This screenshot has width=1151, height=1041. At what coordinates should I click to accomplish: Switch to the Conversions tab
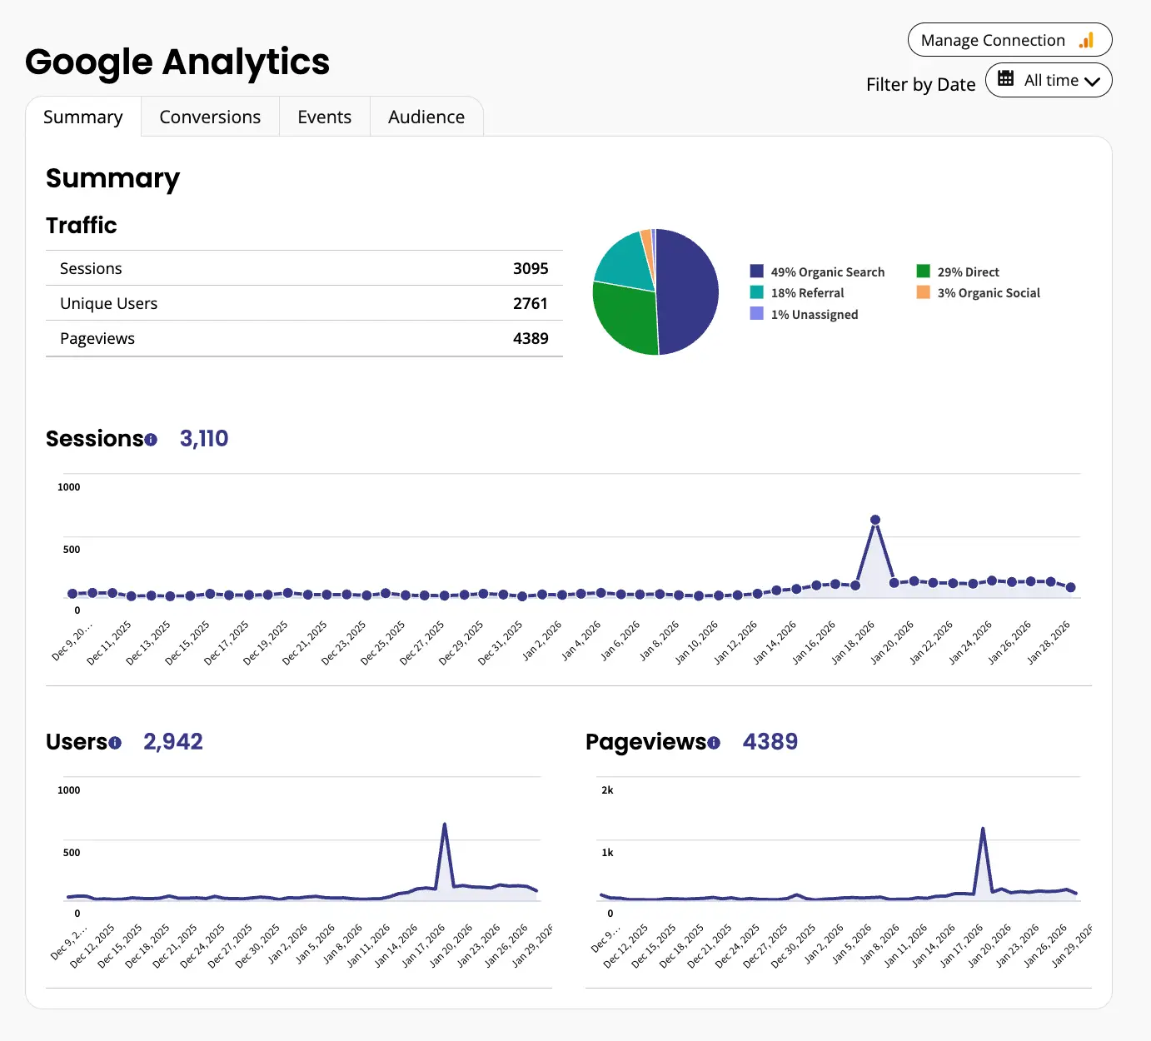[x=209, y=117]
